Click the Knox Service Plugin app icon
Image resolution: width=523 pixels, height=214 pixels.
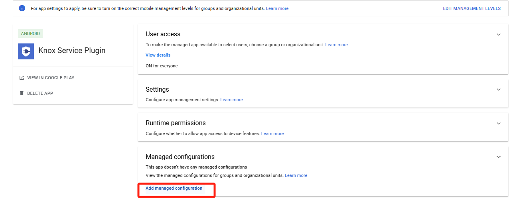coord(26,51)
